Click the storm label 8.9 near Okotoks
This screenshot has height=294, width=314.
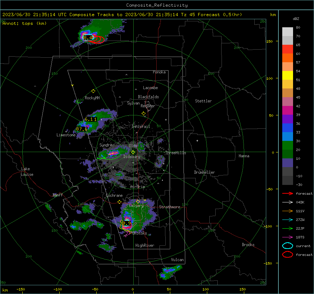[127, 223]
